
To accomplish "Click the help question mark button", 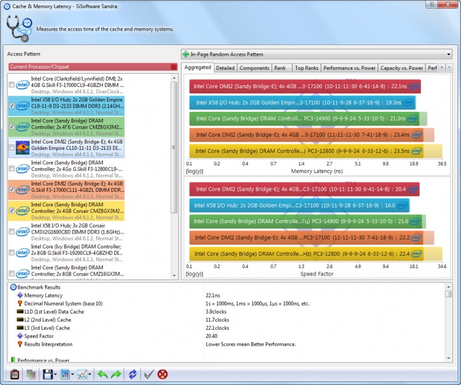I will click(x=432, y=5).
